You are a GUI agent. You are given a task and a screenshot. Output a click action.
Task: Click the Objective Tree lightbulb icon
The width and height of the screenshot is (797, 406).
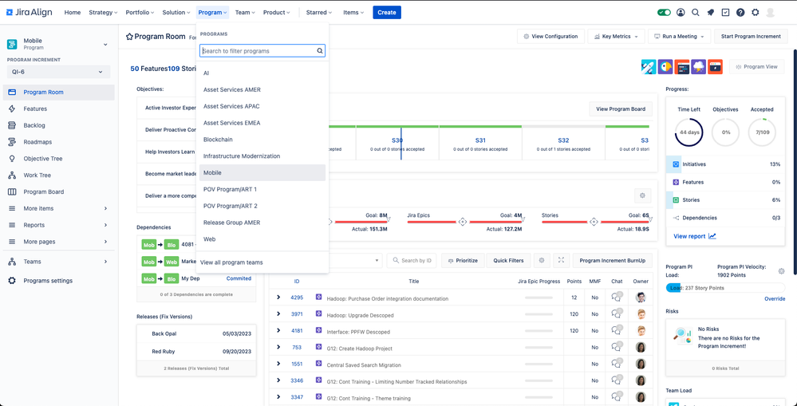12,159
